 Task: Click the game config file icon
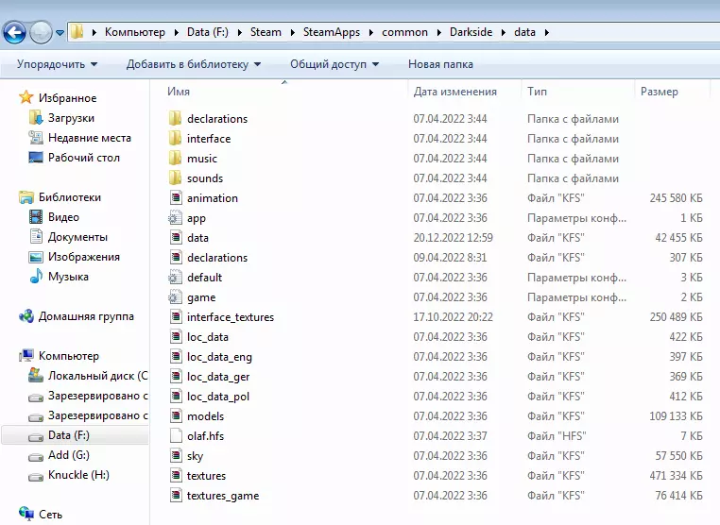point(175,296)
